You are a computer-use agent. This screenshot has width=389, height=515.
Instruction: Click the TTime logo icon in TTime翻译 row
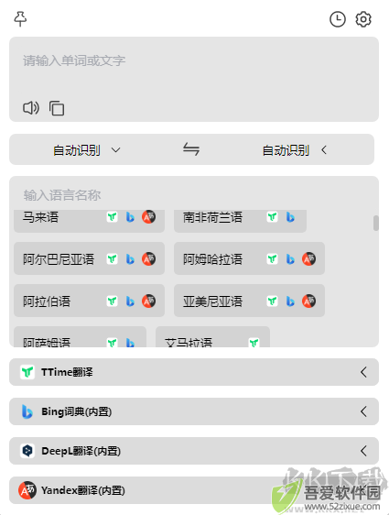coord(27,372)
